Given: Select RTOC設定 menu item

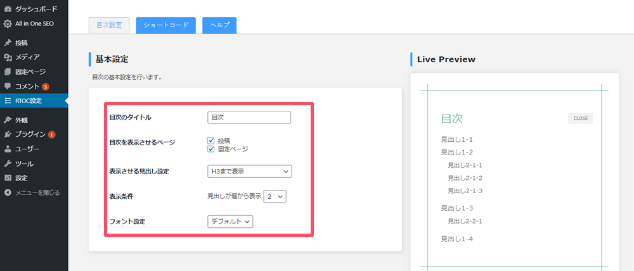Looking at the screenshot, I should [x=34, y=101].
